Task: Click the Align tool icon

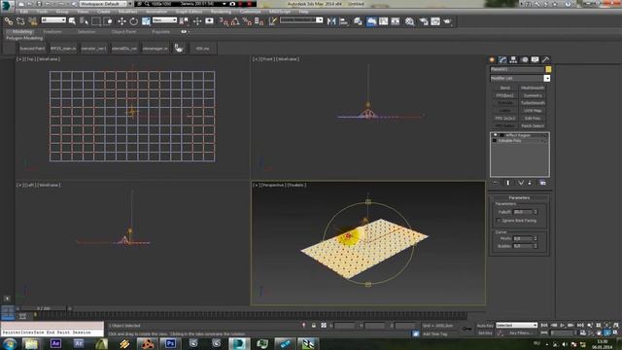Action: (343, 21)
